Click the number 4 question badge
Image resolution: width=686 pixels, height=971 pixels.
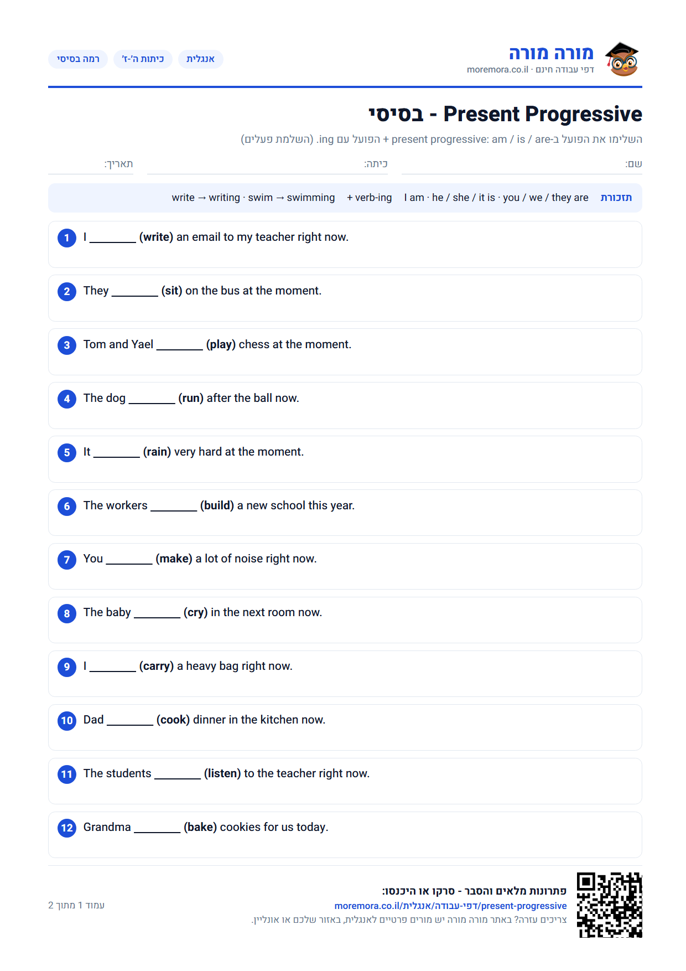pyautogui.click(x=67, y=399)
